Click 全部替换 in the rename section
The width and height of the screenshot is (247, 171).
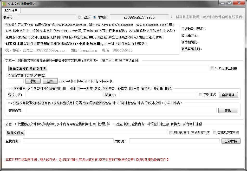point(231,141)
